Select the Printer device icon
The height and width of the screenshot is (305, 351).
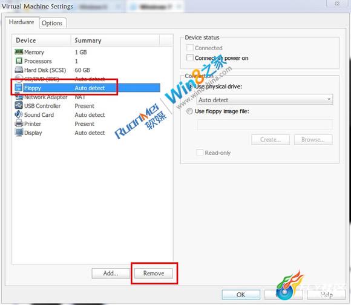(x=19, y=123)
